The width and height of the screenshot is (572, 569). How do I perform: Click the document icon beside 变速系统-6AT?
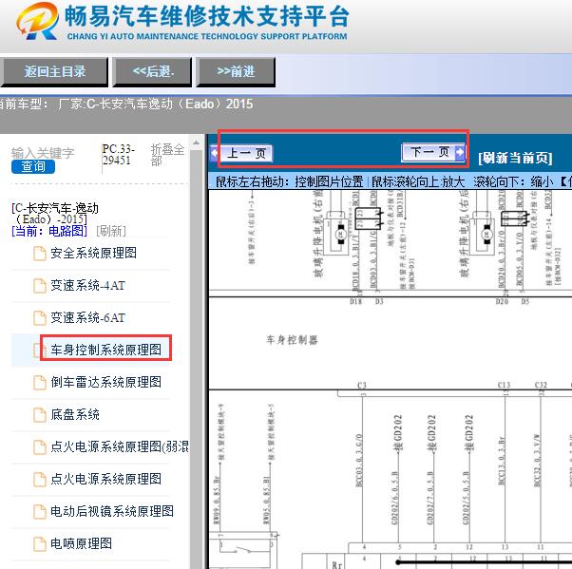[40, 318]
